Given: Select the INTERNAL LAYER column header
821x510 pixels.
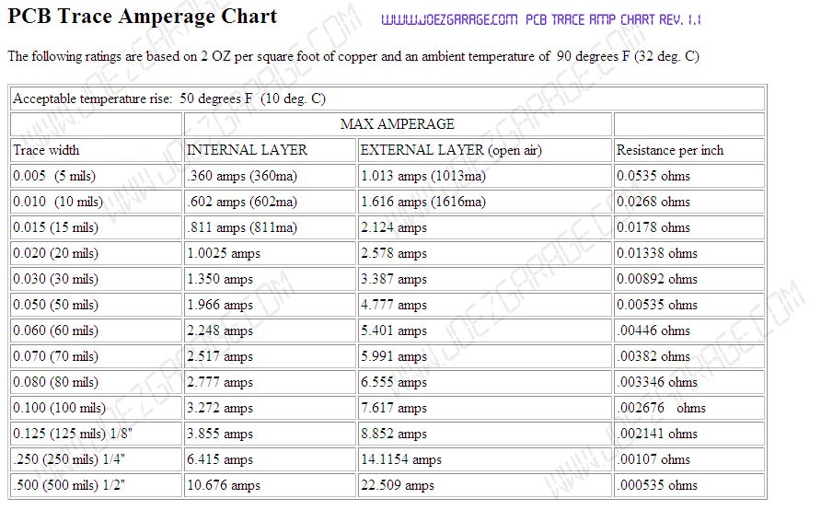Looking at the screenshot, I should coord(247,150).
